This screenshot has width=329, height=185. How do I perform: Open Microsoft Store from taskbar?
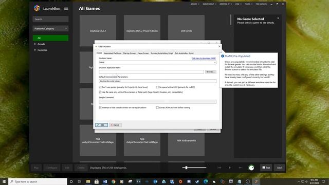pos(97,181)
